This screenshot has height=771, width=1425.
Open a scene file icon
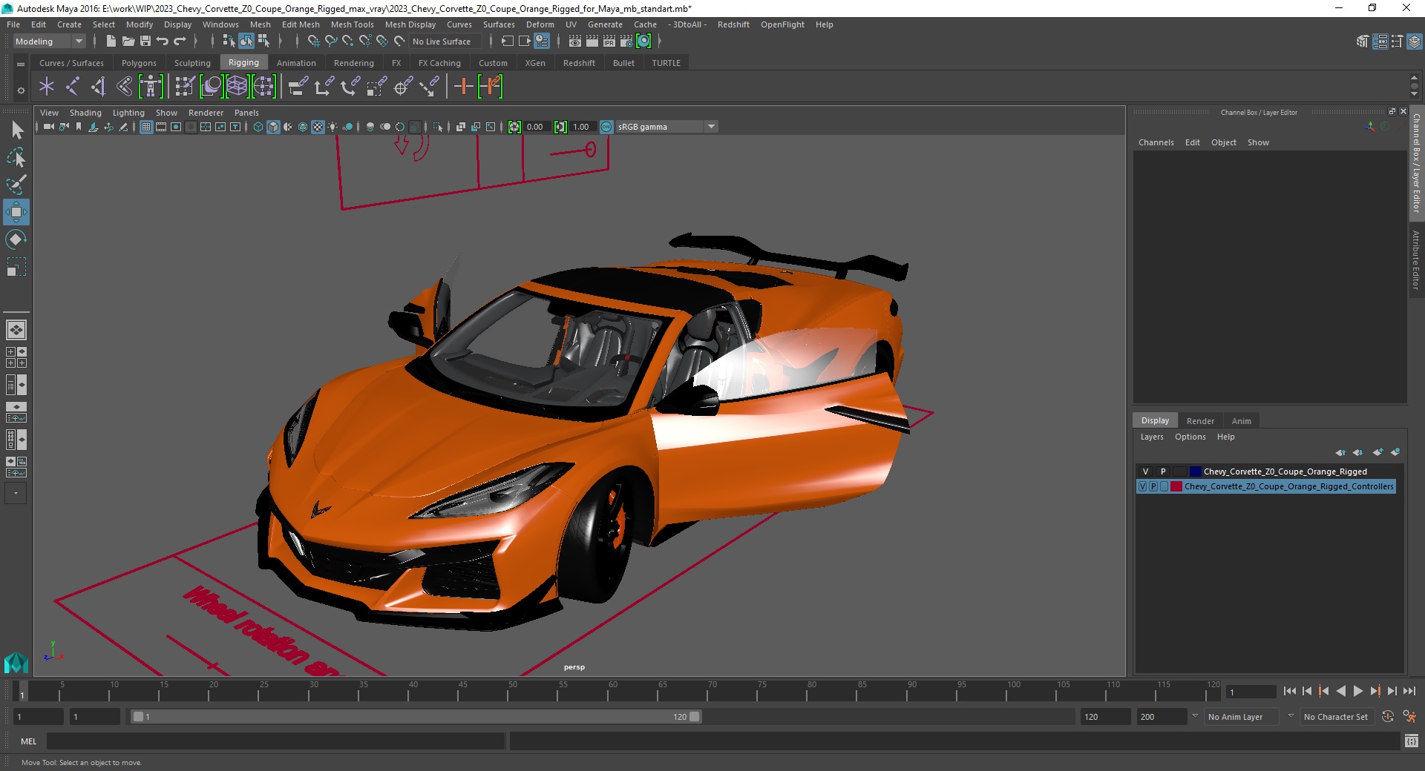point(128,42)
